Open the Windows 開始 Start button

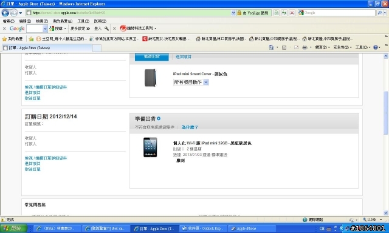13,228
